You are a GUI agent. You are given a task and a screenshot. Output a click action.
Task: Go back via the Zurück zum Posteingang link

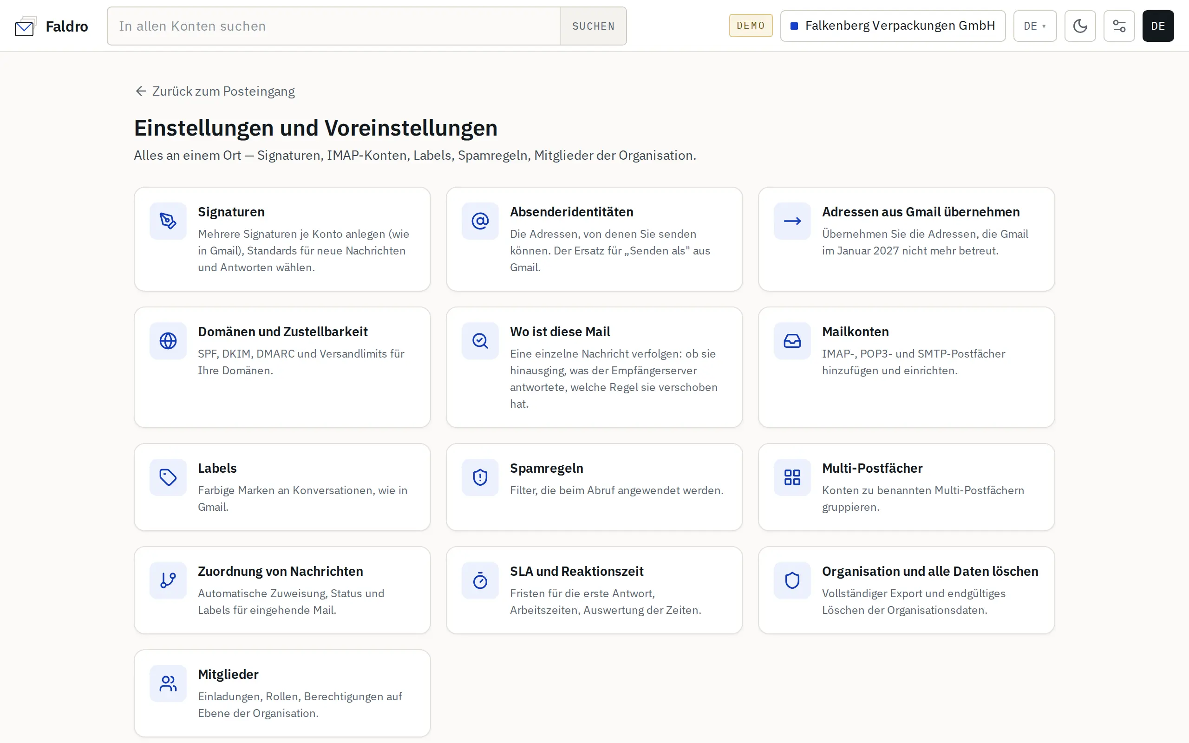[x=215, y=91]
